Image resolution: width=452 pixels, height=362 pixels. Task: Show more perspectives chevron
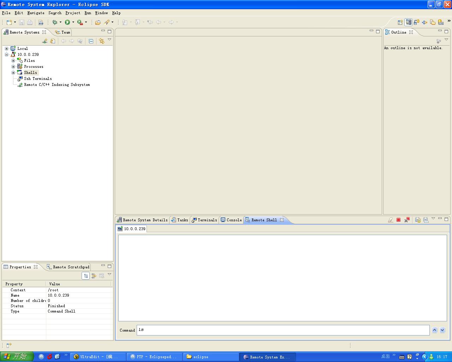449,21
